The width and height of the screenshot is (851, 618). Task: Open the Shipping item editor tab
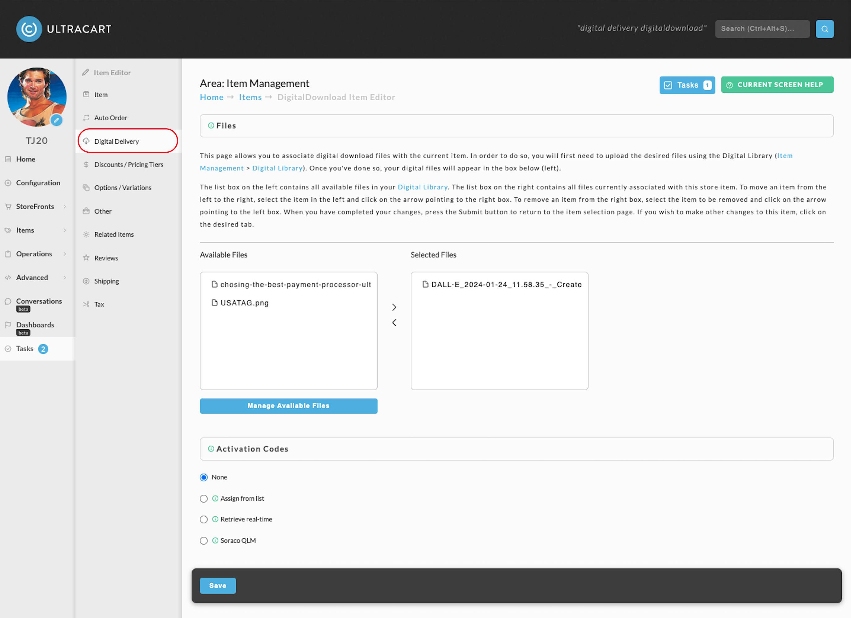[107, 281]
